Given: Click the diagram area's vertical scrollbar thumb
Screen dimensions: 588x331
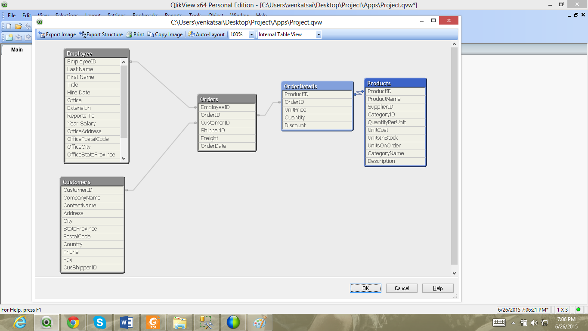Looking at the screenshot, I should [x=454, y=156].
